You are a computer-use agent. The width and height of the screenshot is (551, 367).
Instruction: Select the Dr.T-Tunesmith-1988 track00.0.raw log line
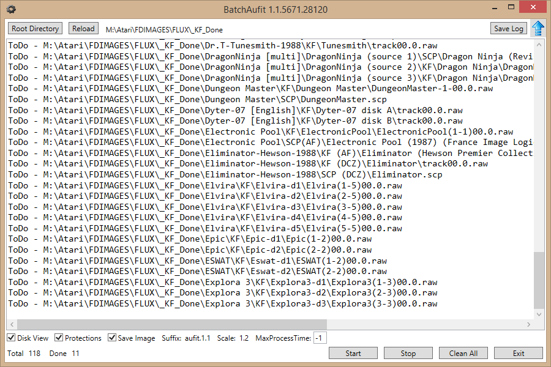coord(222,46)
